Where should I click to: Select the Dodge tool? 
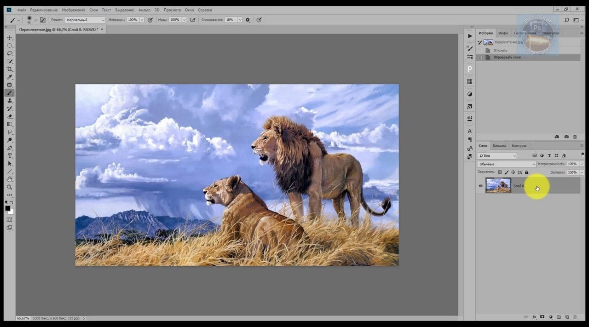point(10,140)
